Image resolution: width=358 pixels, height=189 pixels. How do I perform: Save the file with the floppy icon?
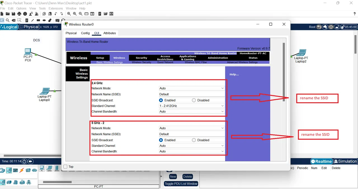(x=13, y=14)
